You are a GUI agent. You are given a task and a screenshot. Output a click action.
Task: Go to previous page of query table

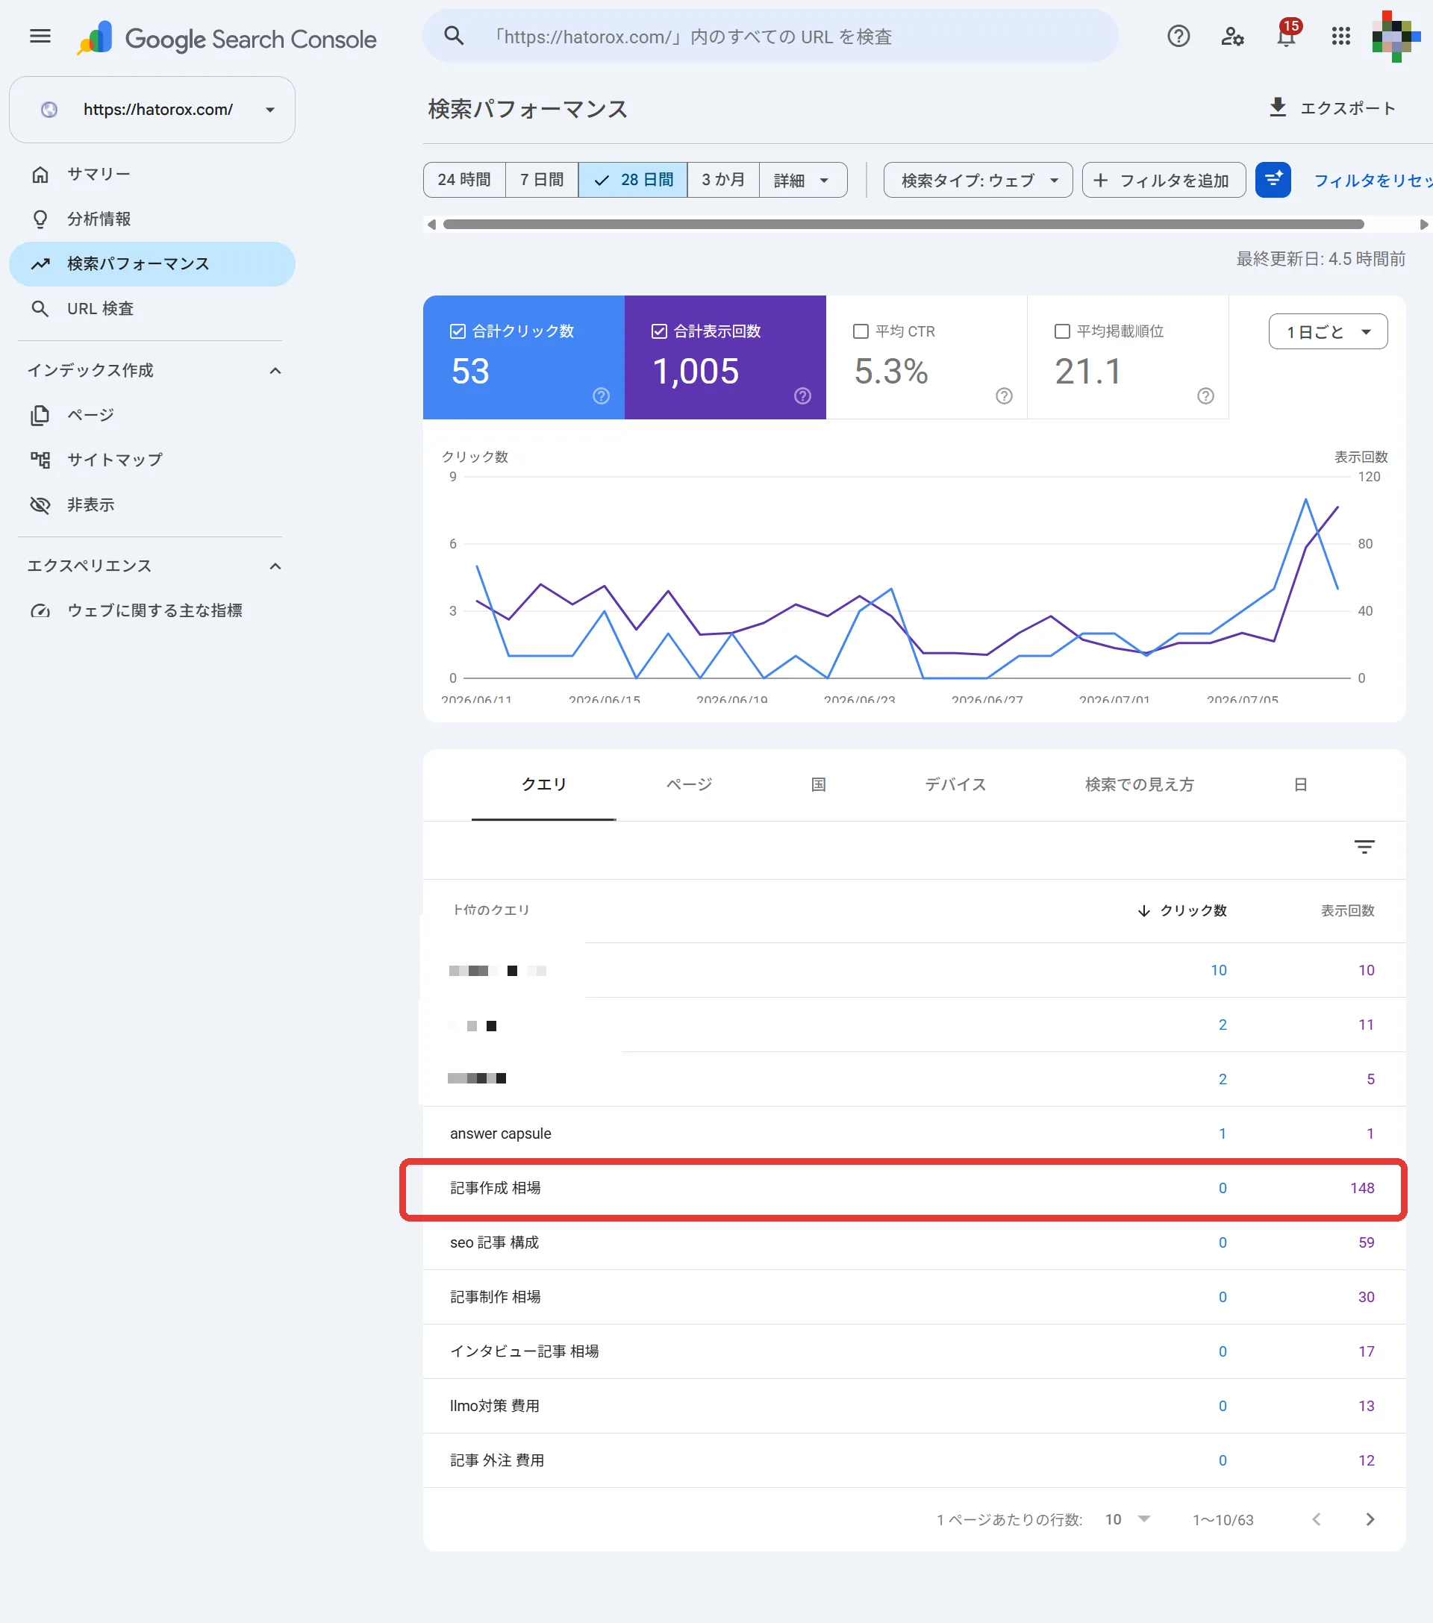click(x=1317, y=1519)
